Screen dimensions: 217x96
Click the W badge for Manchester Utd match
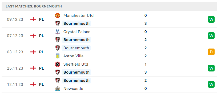pyautogui.click(x=211, y=19)
